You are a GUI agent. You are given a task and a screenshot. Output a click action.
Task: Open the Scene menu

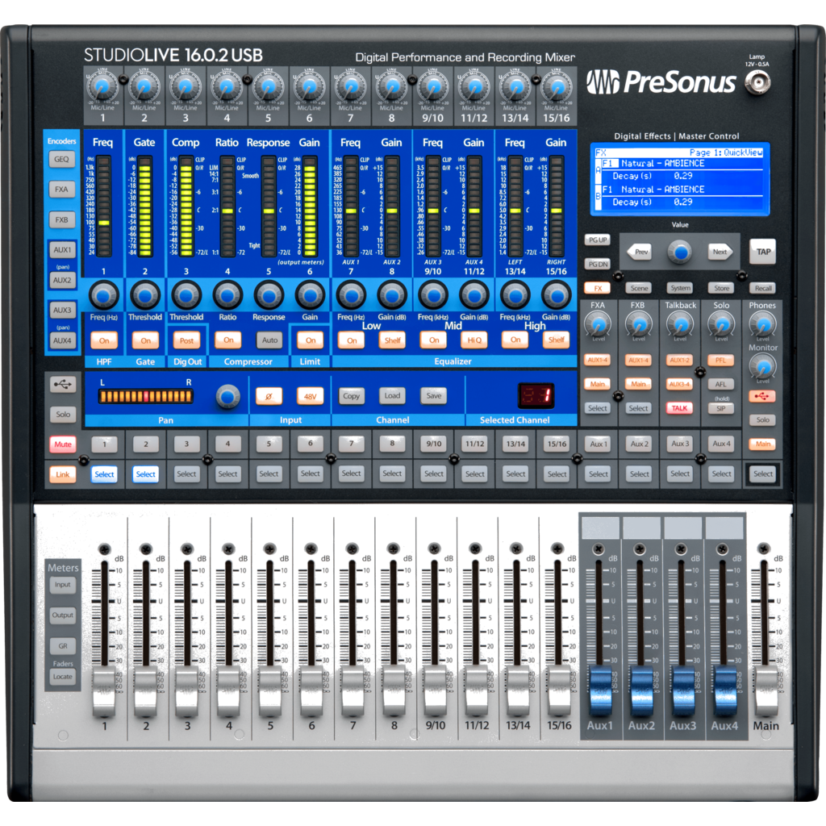[x=639, y=288]
